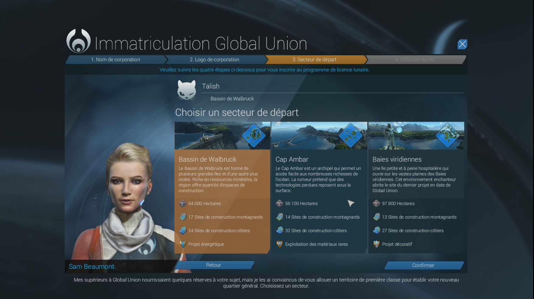This screenshot has height=299, width=534.
Task: Click the hectares icon beside 56 100 Hectares
Action: click(x=279, y=203)
